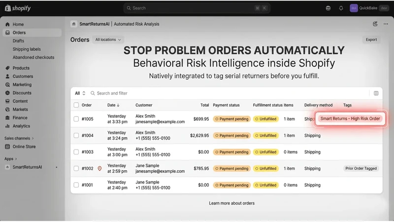Check the box for order #1002

click(76, 168)
